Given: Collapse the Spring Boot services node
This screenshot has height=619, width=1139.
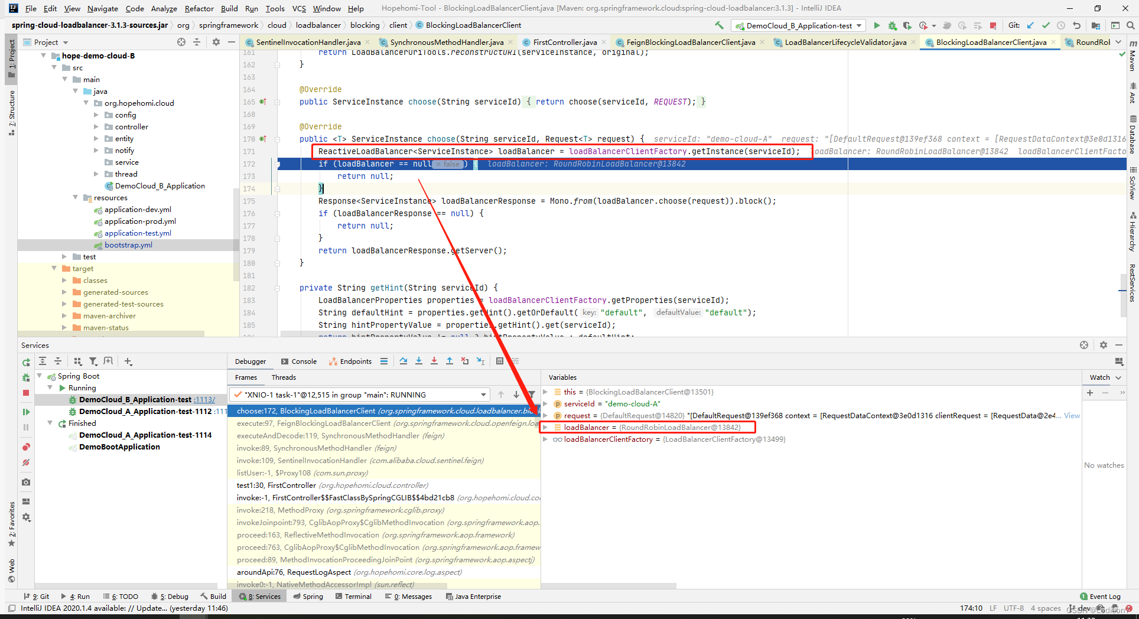Looking at the screenshot, I should pos(40,376).
